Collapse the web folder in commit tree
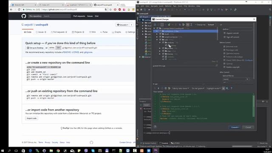Image resolution: width=272 pixels, height=153 pixels. tap(157, 40)
